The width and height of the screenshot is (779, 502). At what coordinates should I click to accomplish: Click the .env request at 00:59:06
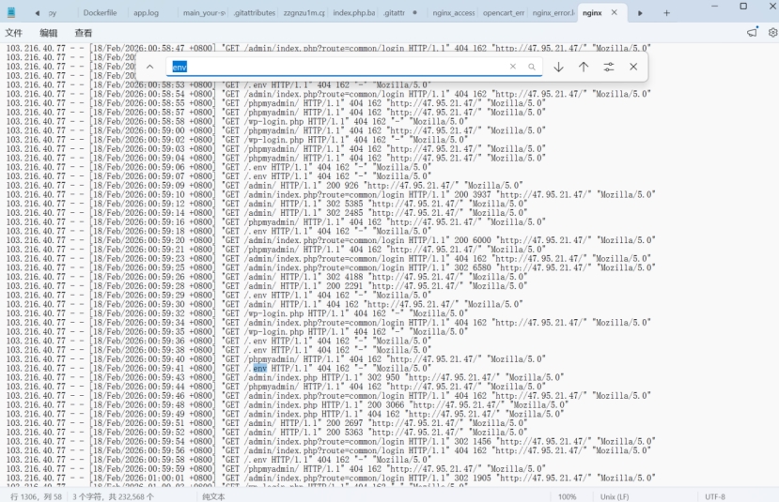coord(219,167)
